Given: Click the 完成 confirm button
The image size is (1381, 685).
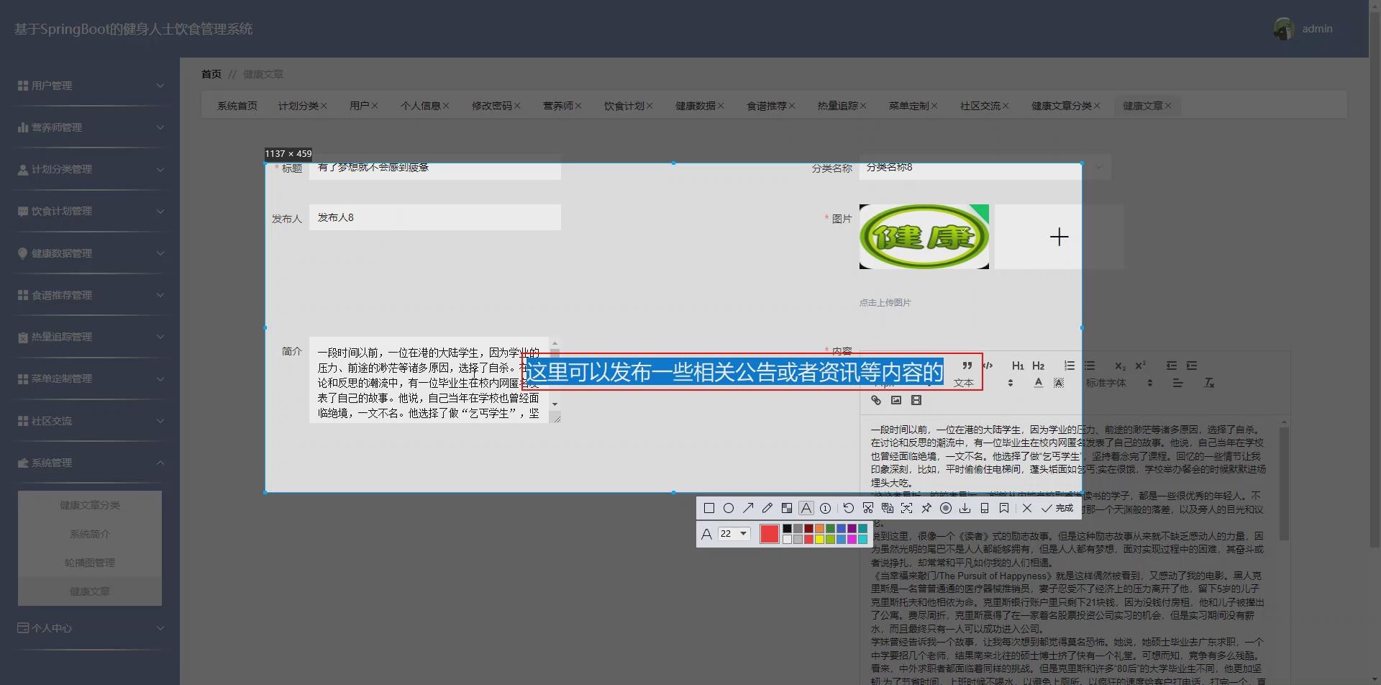Looking at the screenshot, I should click(1062, 508).
